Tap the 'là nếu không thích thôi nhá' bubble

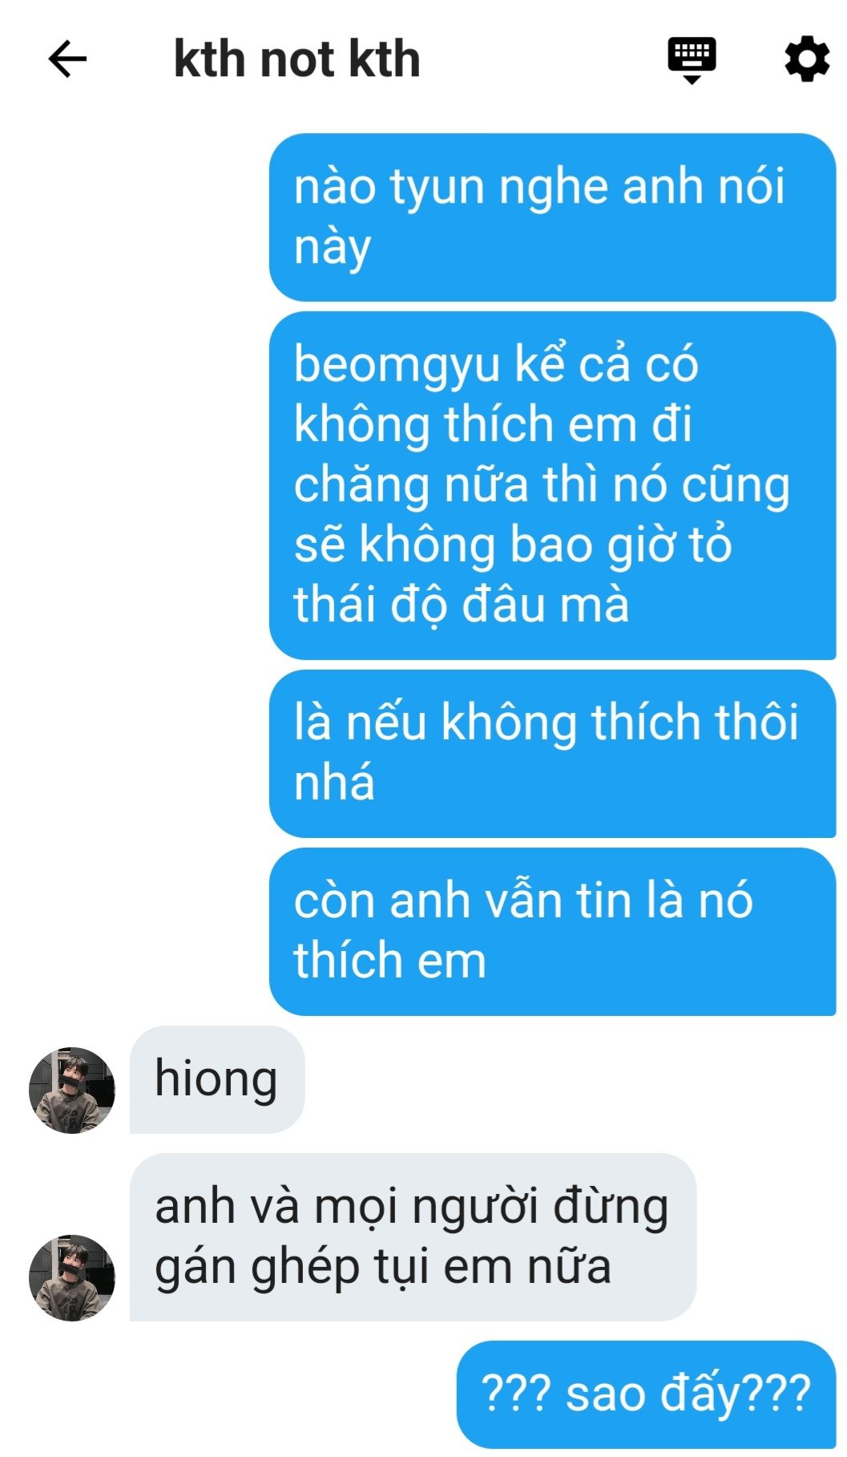click(552, 754)
